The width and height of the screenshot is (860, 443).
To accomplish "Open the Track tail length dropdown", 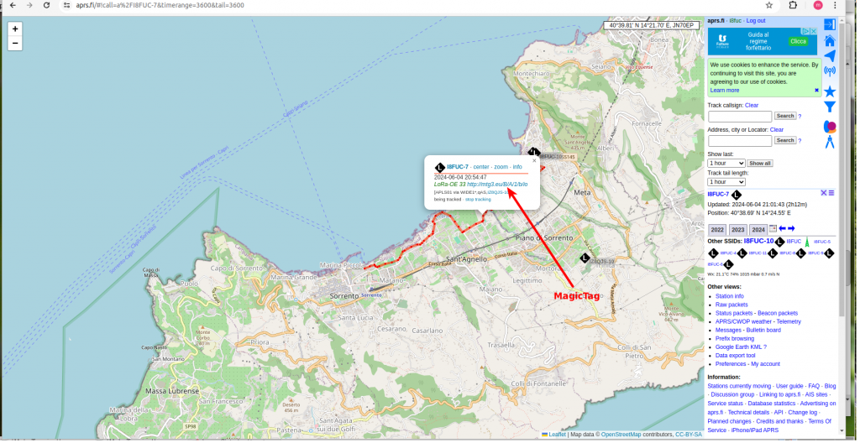I will coord(726,182).
